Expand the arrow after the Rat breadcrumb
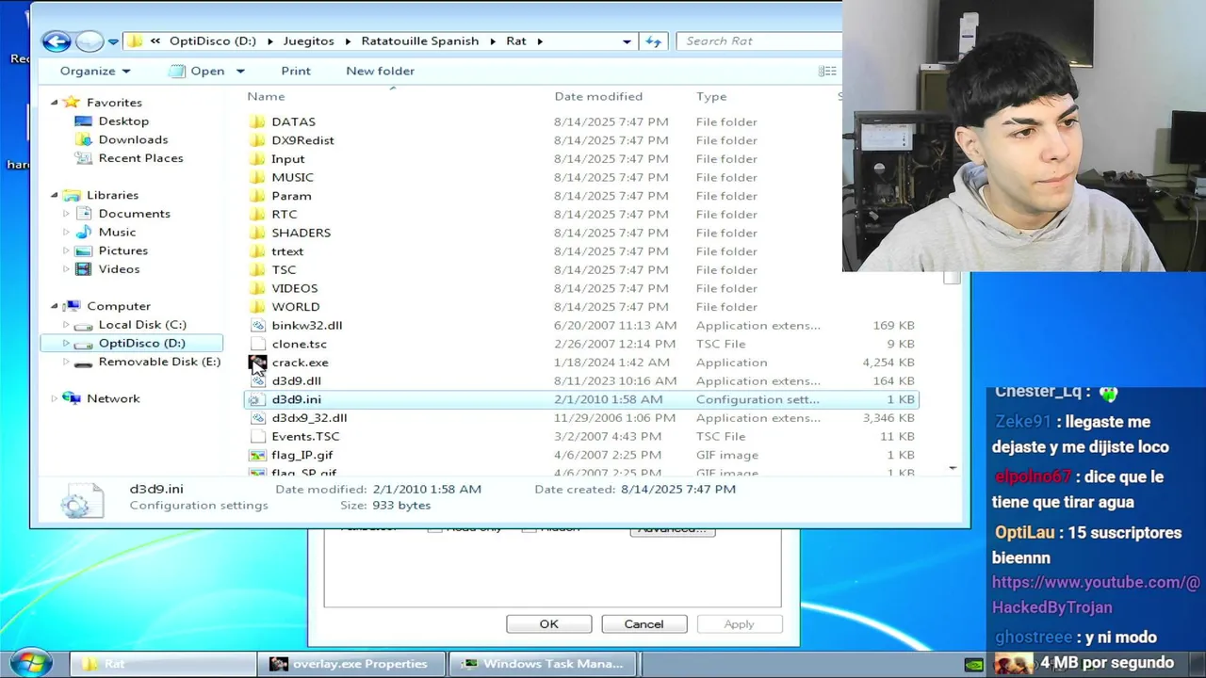The width and height of the screenshot is (1206, 678). click(540, 41)
